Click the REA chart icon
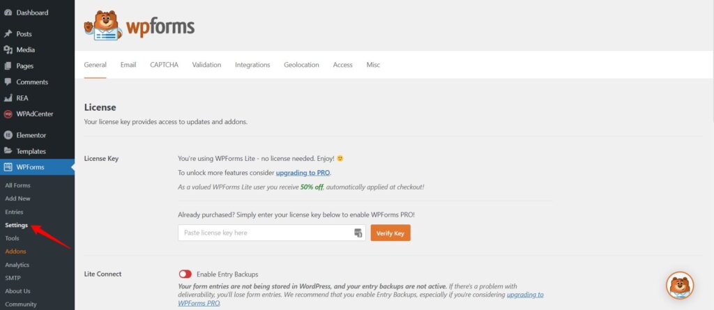 pos(8,98)
